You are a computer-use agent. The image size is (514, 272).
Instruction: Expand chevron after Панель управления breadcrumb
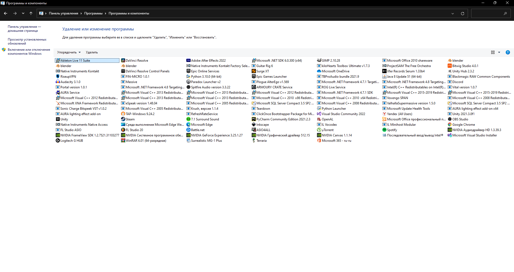(81, 13)
